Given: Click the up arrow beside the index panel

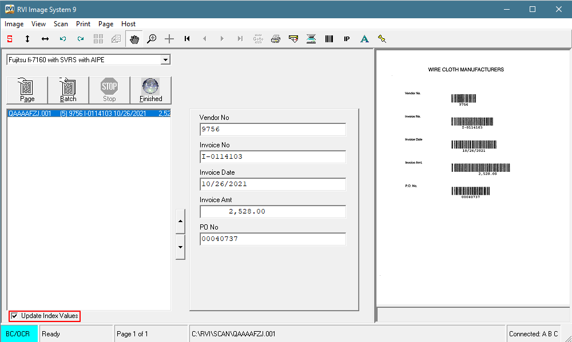Looking at the screenshot, I should pyautogui.click(x=180, y=221).
